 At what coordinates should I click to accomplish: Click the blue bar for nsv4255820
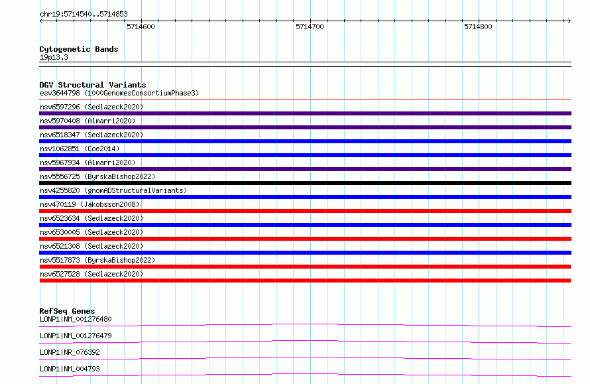click(305, 197)
